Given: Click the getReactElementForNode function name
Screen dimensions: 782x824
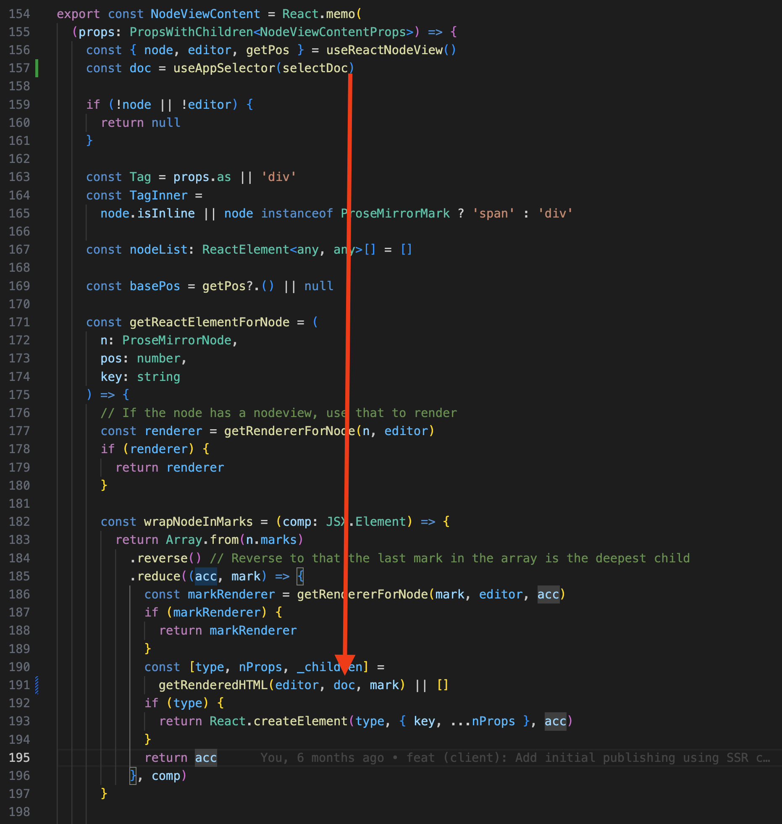Looking at the screenshot, I should (x=209, y=322).
